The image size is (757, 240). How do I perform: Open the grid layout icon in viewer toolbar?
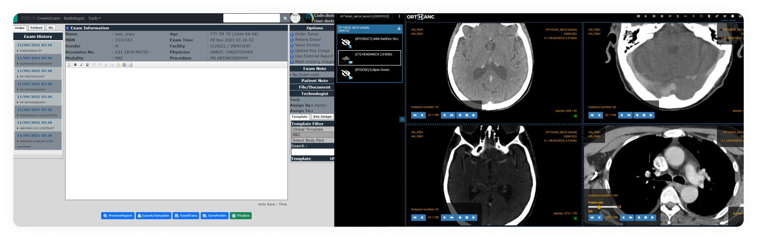(638, 16)
